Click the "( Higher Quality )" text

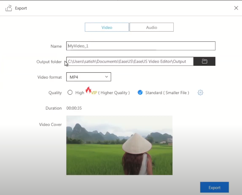click(x=114, y=93)
